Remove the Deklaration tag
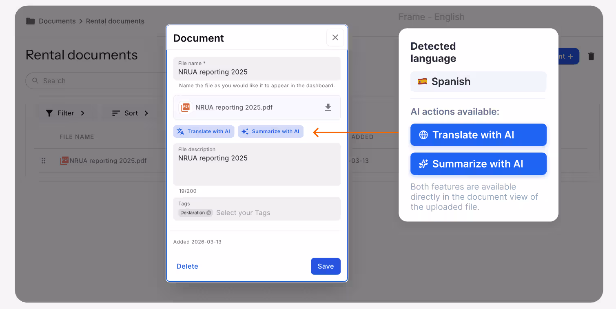 tap(209, 213)
